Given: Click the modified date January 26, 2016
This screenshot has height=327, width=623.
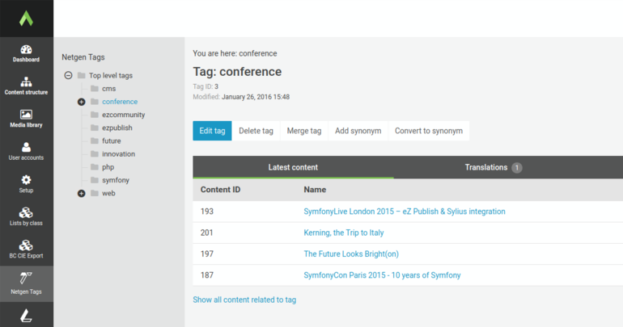Looking at the screenshot, I should click(x=256, y=97).
